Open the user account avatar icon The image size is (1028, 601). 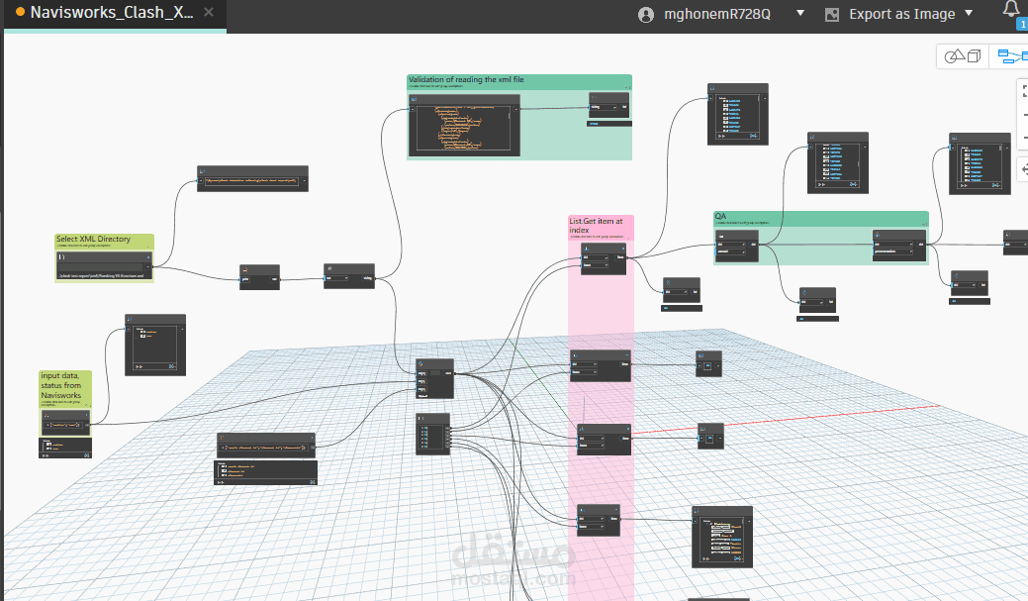click(x=646, y=15)
